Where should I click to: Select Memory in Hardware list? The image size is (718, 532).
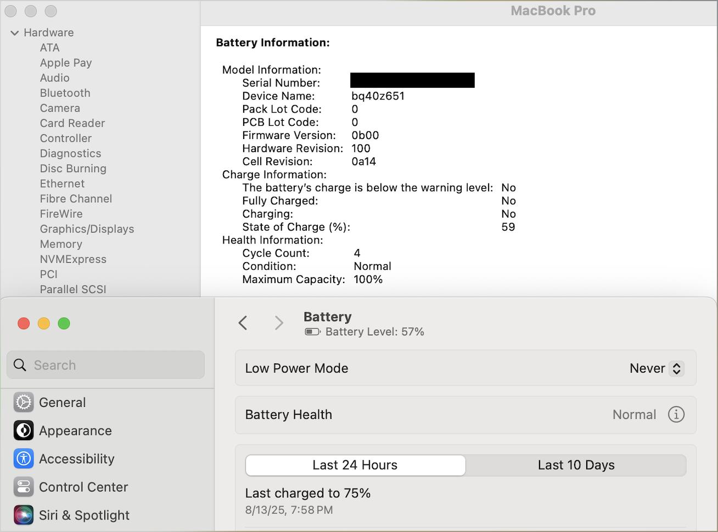pyautogui.click(x=61, y=244)
